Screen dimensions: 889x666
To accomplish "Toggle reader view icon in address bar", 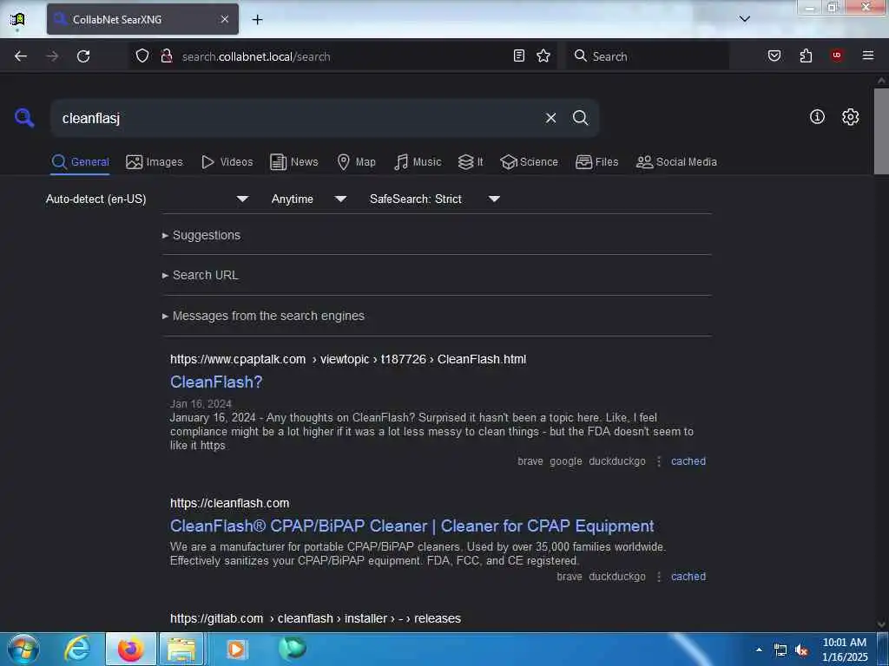I will 519,55.
